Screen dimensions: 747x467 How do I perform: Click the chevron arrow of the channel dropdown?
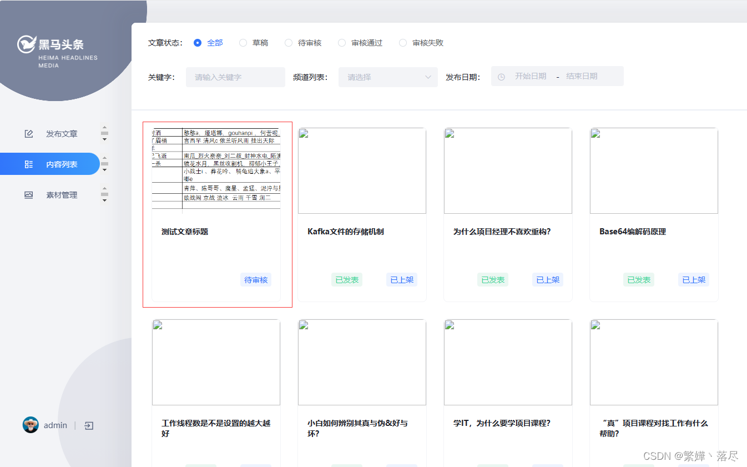(x=428, y=77)
